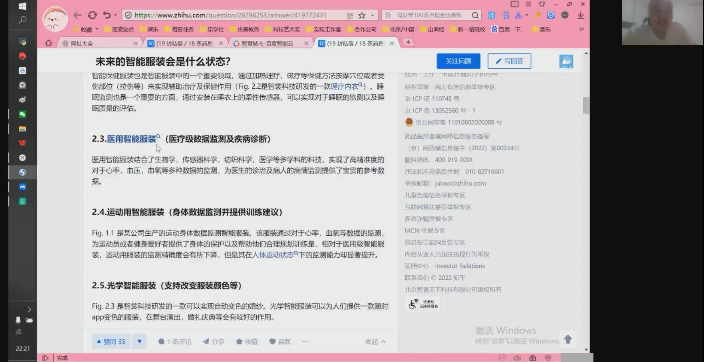Click the QR code icon in address bar
This screenshot has width=704, height=362.
[x=350, y=15]
